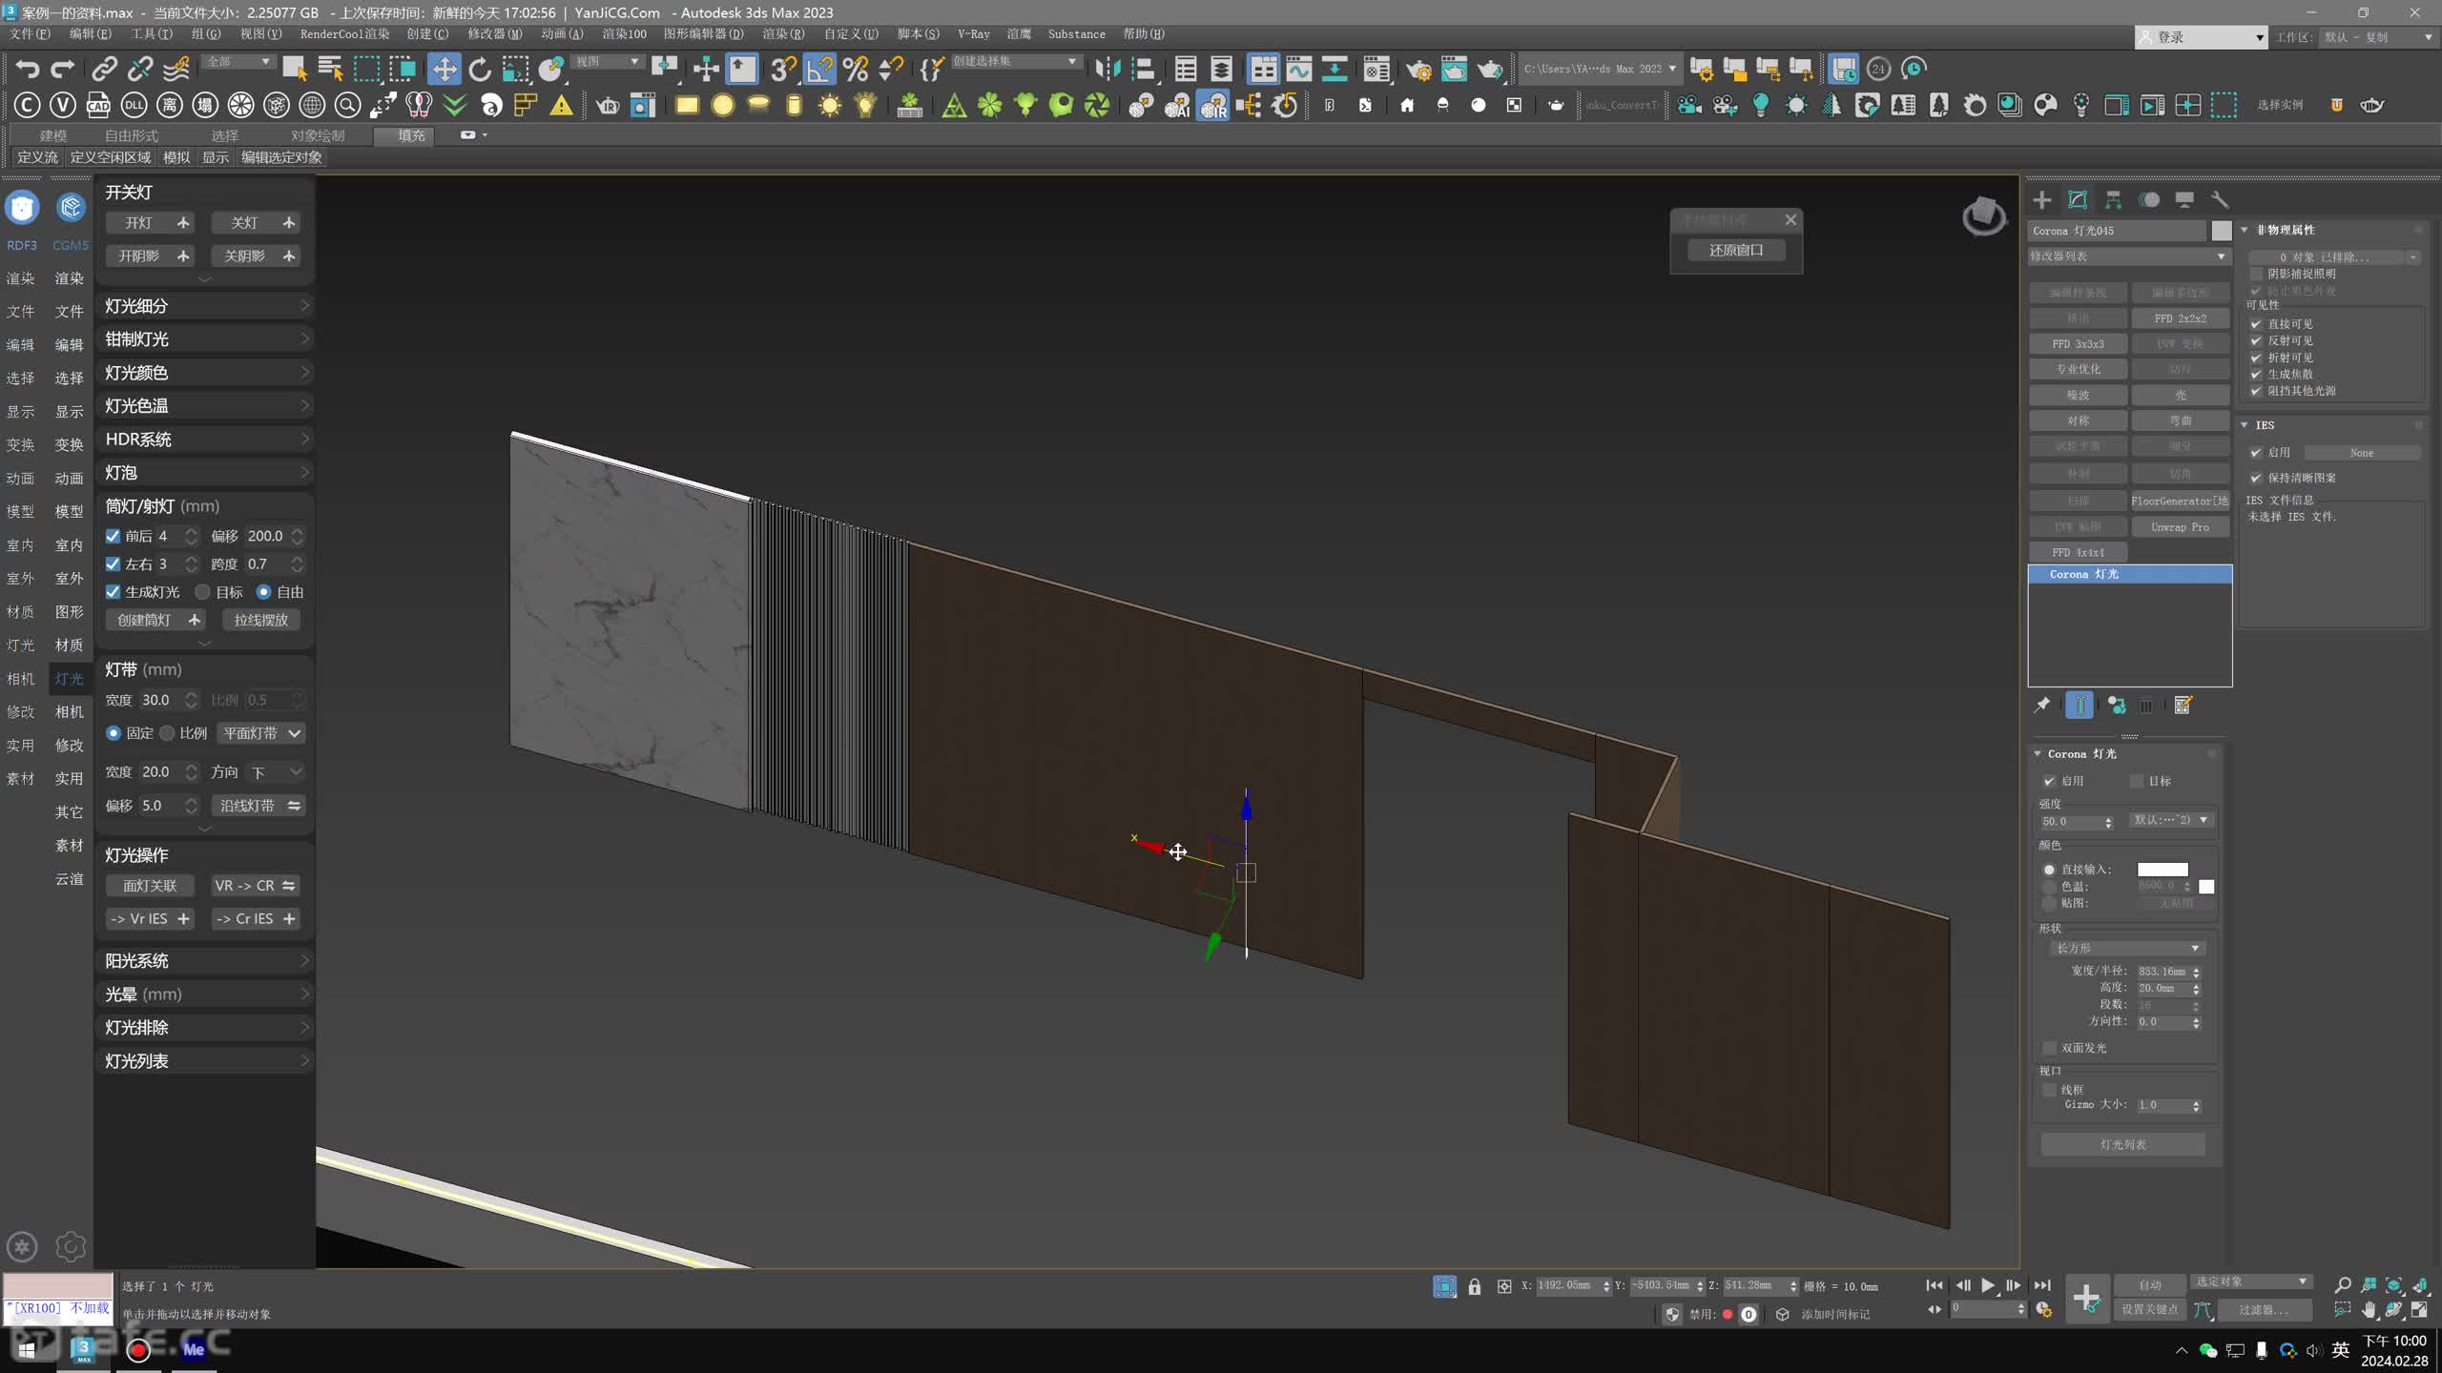Click the 还原窗口 button

tap(1735, 250)
